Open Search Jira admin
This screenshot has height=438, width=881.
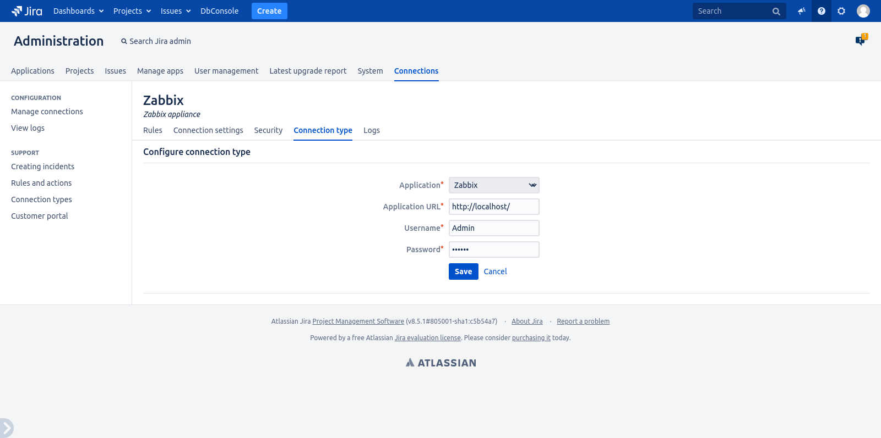point(156,41)
